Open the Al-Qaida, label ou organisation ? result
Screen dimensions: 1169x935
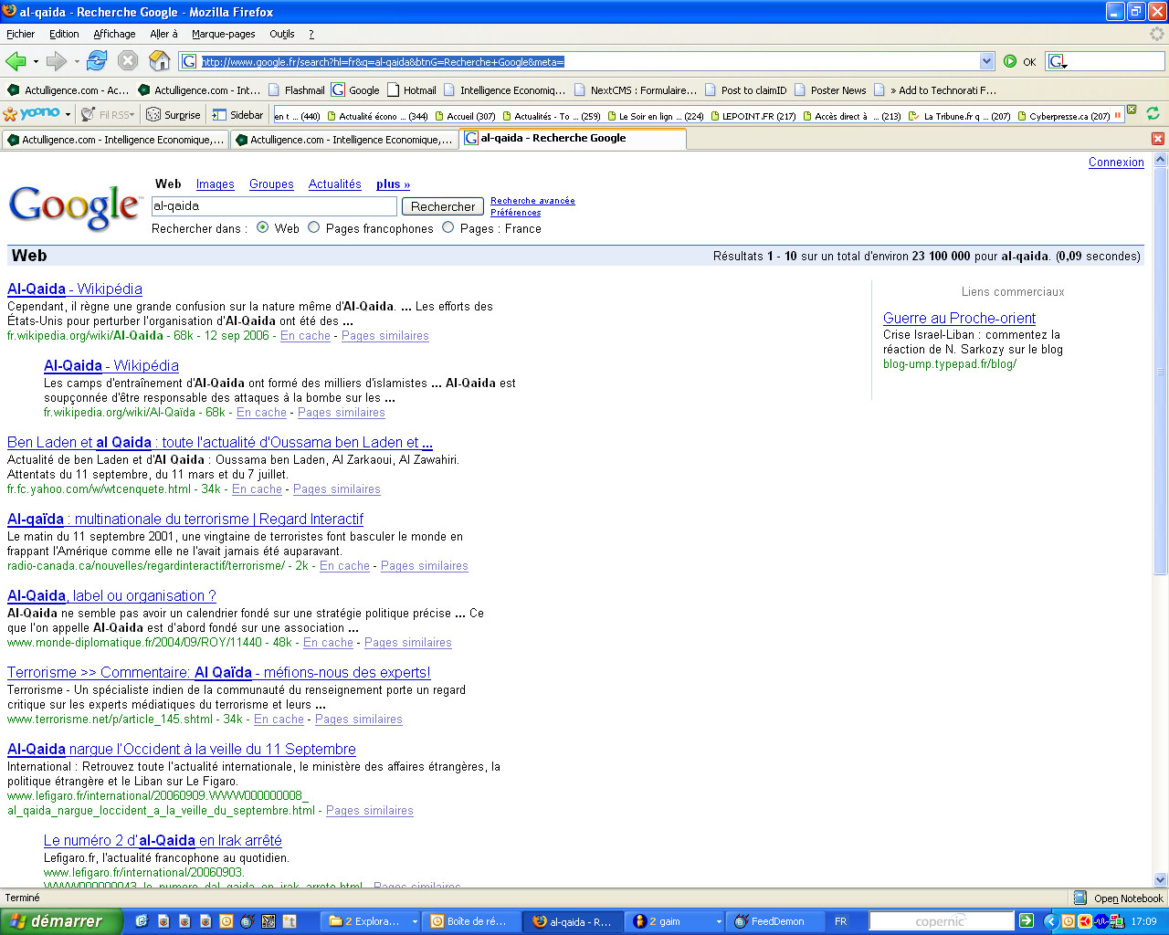(x=111, y=595)
